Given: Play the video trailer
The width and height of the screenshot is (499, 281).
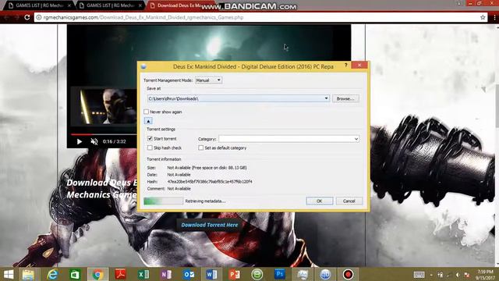Looking at the screenshot, I should point(80,141).
